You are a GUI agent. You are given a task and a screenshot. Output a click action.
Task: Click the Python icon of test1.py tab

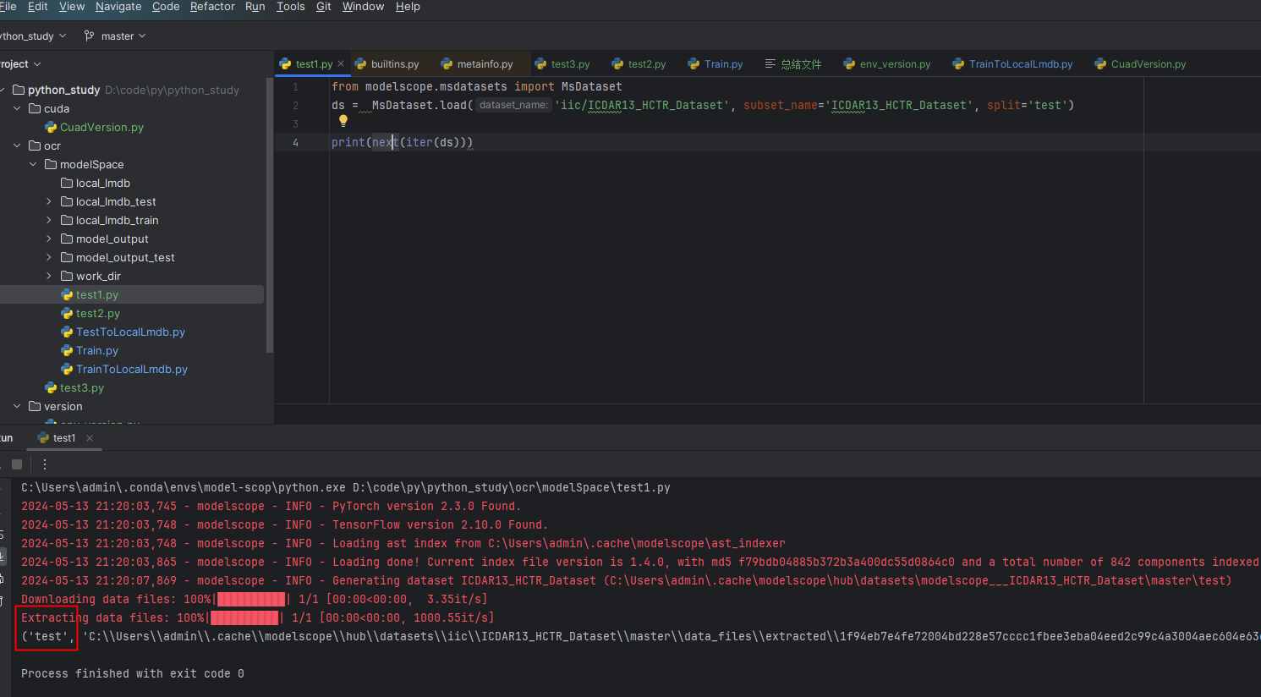point(285,64)
